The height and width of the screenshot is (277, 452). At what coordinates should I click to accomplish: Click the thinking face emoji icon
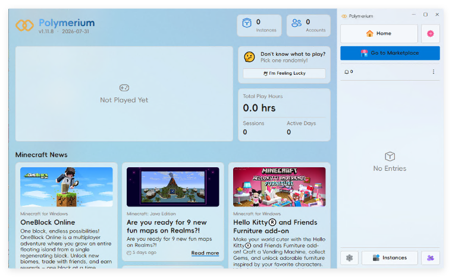pos(249,57)
